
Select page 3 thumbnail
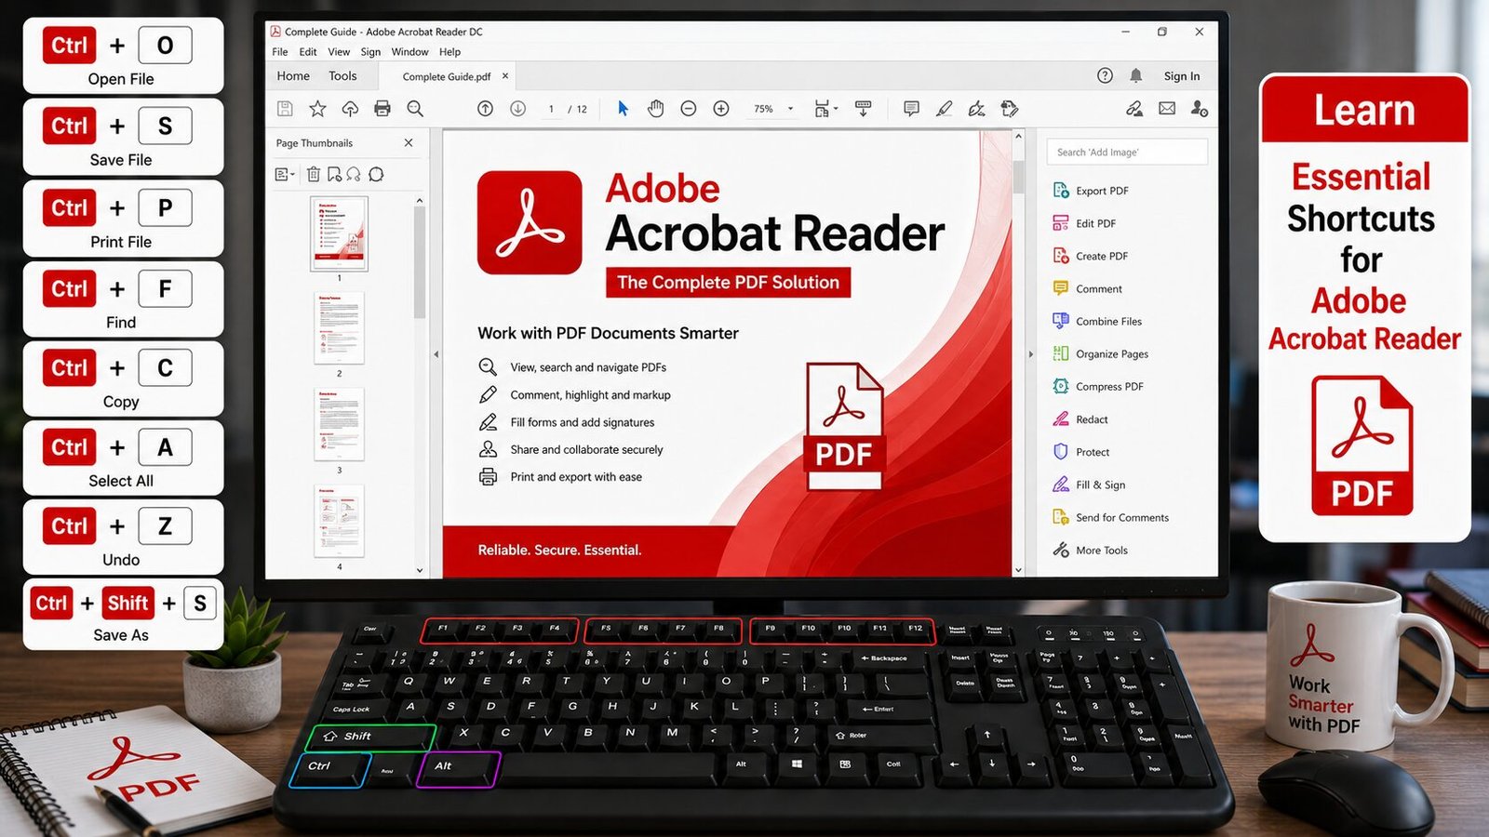tap(339, 425)
